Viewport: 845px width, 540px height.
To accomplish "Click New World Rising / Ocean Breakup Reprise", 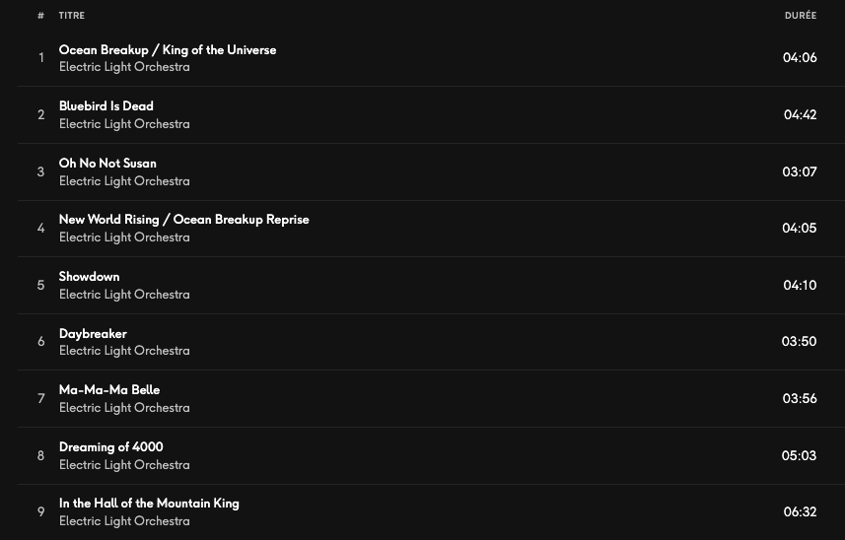I will tap(183, 220).
